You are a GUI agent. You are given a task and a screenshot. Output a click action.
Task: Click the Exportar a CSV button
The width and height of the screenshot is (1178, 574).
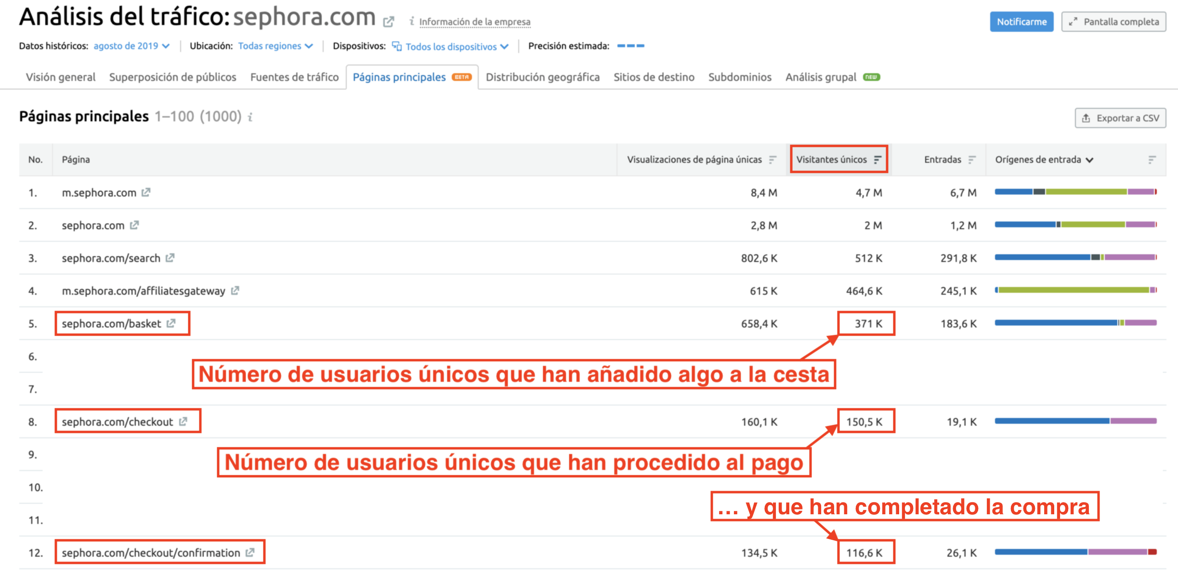pos(1120,118)
